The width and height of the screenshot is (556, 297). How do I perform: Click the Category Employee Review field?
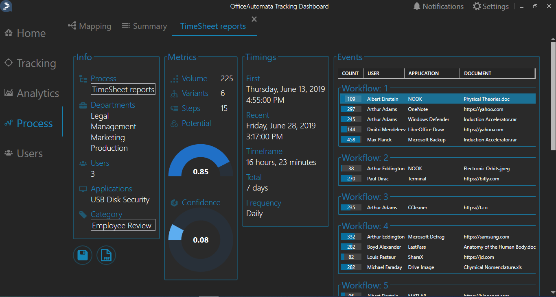(x=123, y=225)
